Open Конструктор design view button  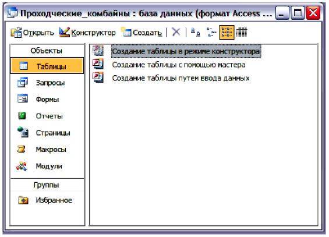(87, 33)
